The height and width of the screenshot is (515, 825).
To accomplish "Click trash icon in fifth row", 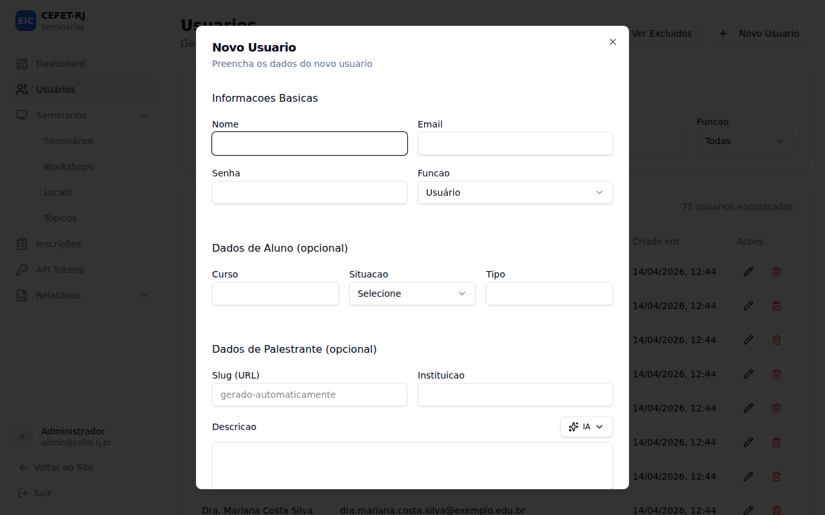I will 777,408.
